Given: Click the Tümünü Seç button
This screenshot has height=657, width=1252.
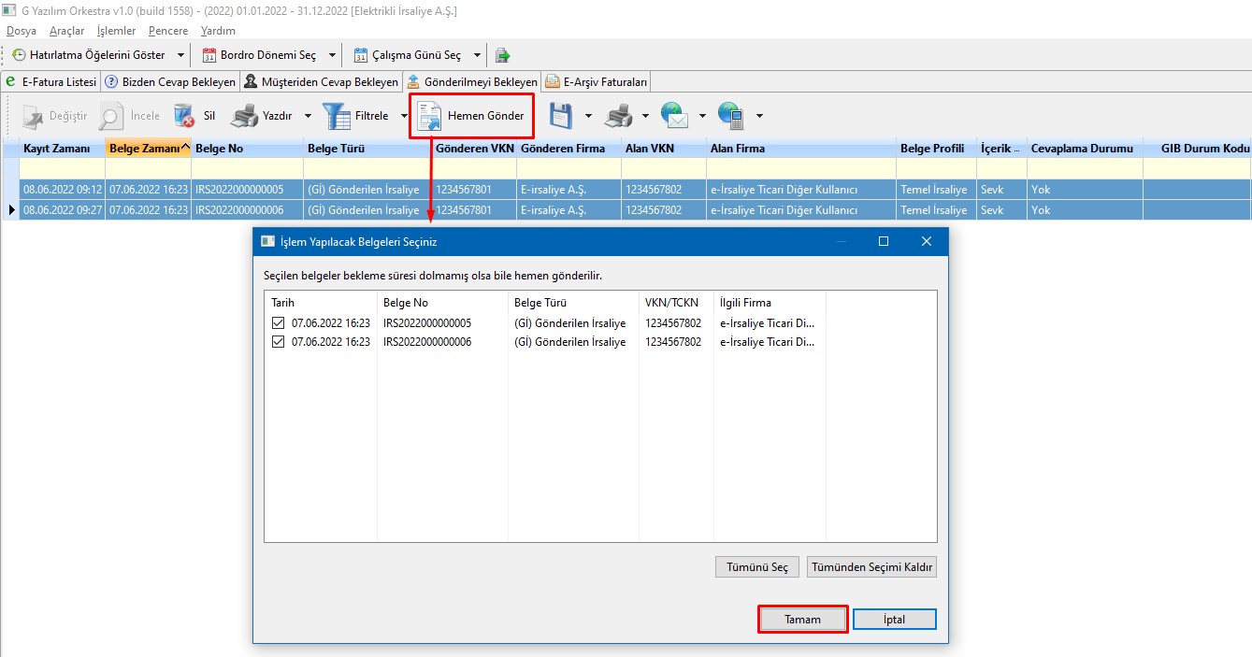Looking at the screenshot, I should click(x=757, y=567).
